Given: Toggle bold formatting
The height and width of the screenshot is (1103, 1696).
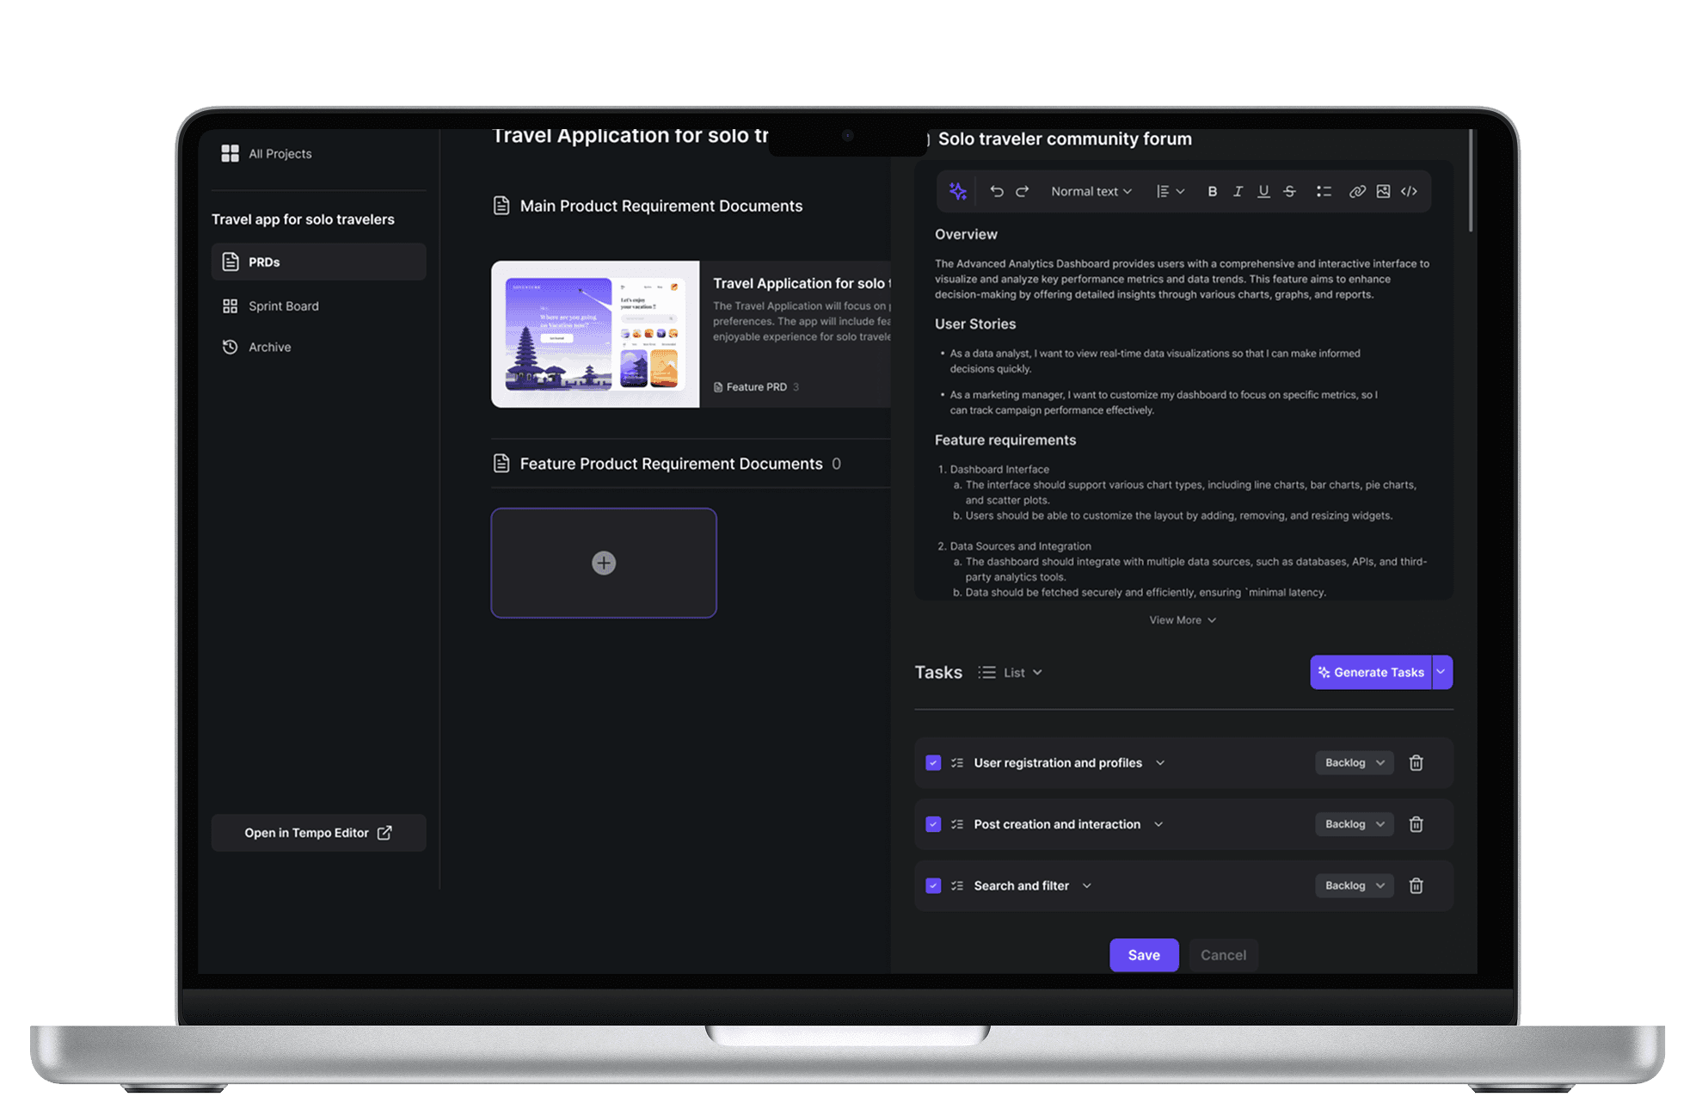Looking at the screenshot, I should [1212, 191].
